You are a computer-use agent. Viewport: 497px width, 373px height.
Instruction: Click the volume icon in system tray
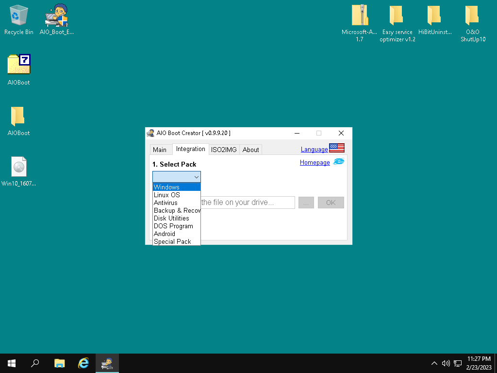click(446, 363)
